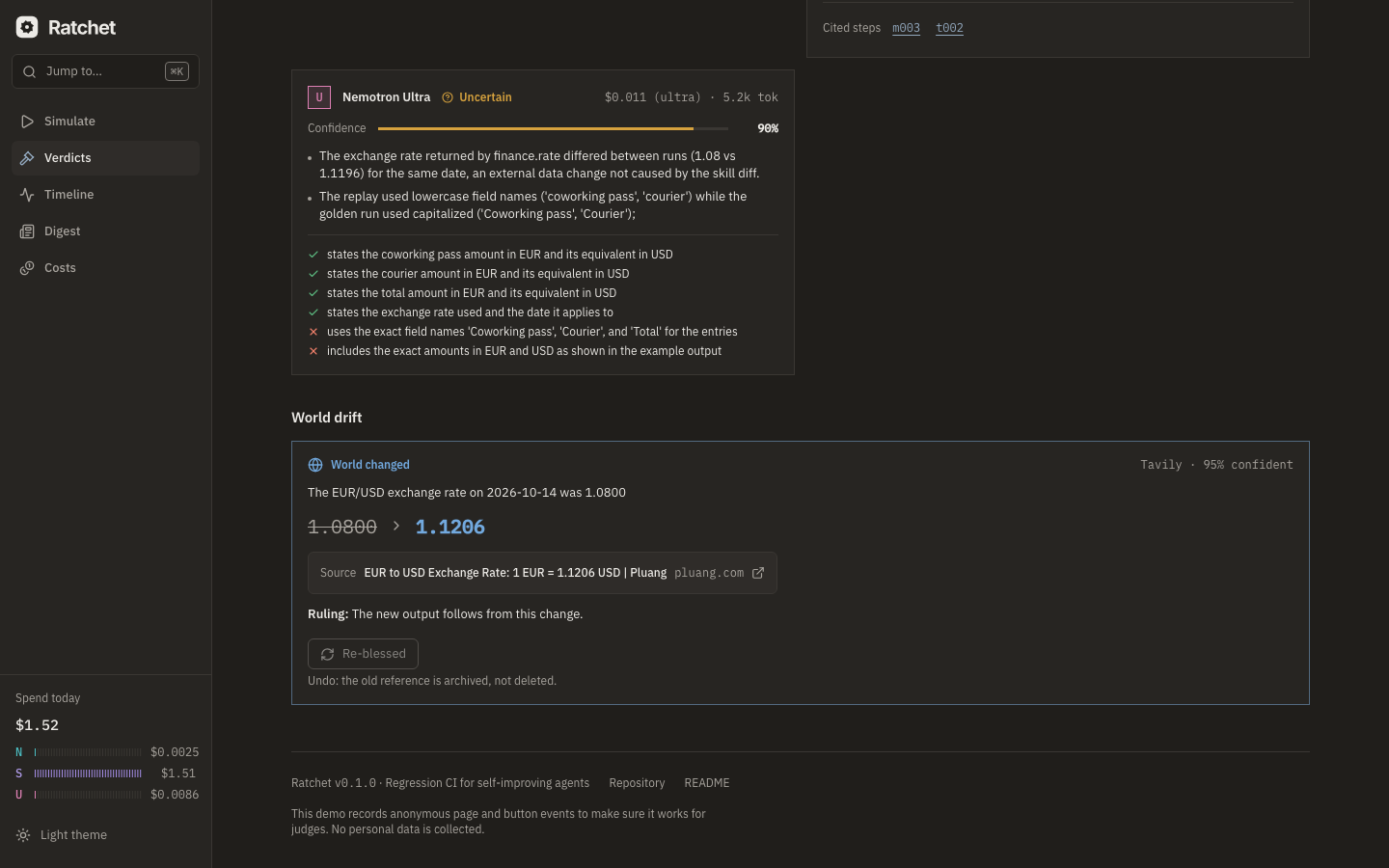
Task: Click the S spend usage bar
Action: point(88,773)
